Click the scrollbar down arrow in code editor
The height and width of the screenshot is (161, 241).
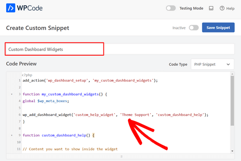(x=232, y=151)
